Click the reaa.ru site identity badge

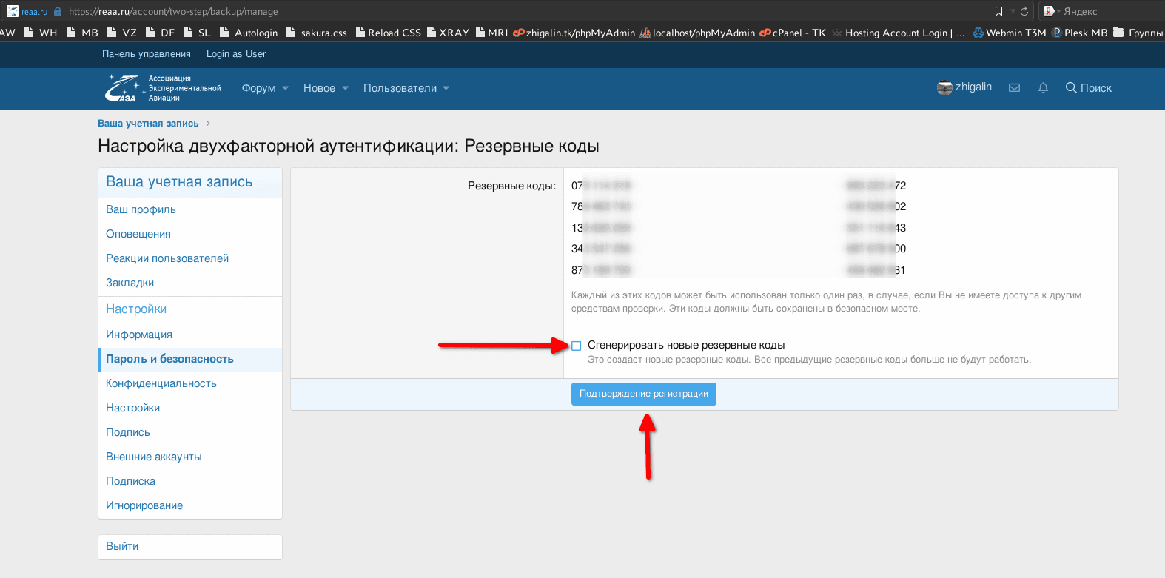point(27,11)
